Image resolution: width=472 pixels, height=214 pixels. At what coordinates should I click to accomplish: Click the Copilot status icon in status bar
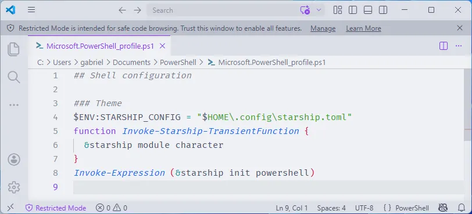tap(443, 208)
